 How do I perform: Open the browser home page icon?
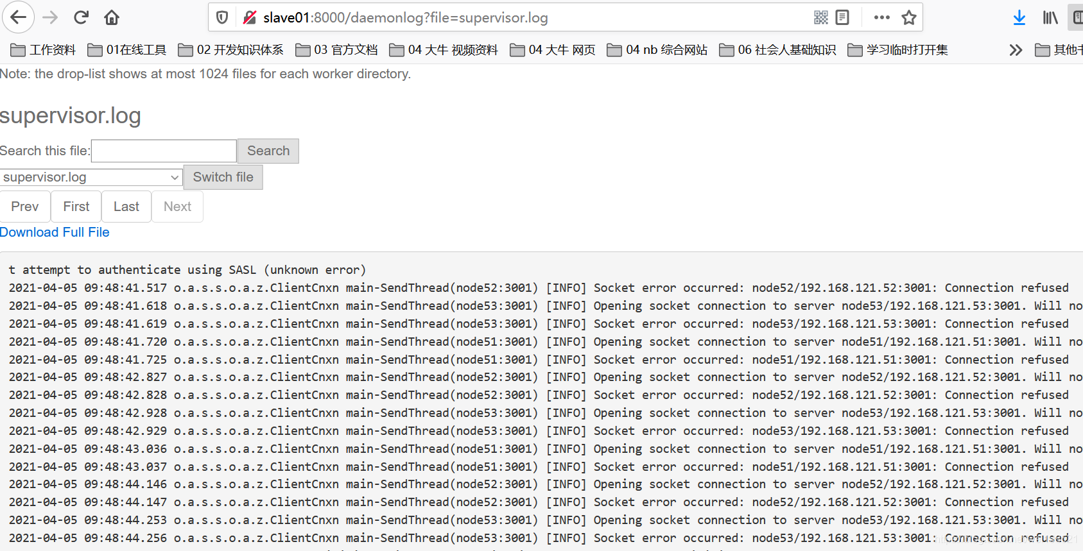[112, 17]
